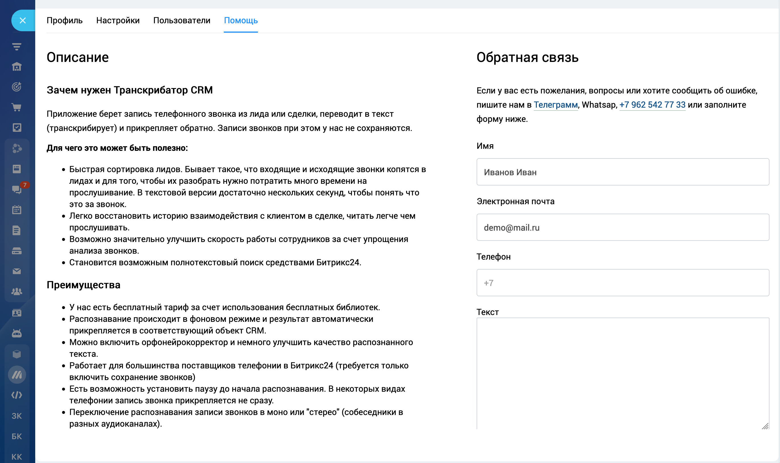The image size is (780, 463).
Task: Open the robot icon in sidebar
Action: (x=16, y=333)
